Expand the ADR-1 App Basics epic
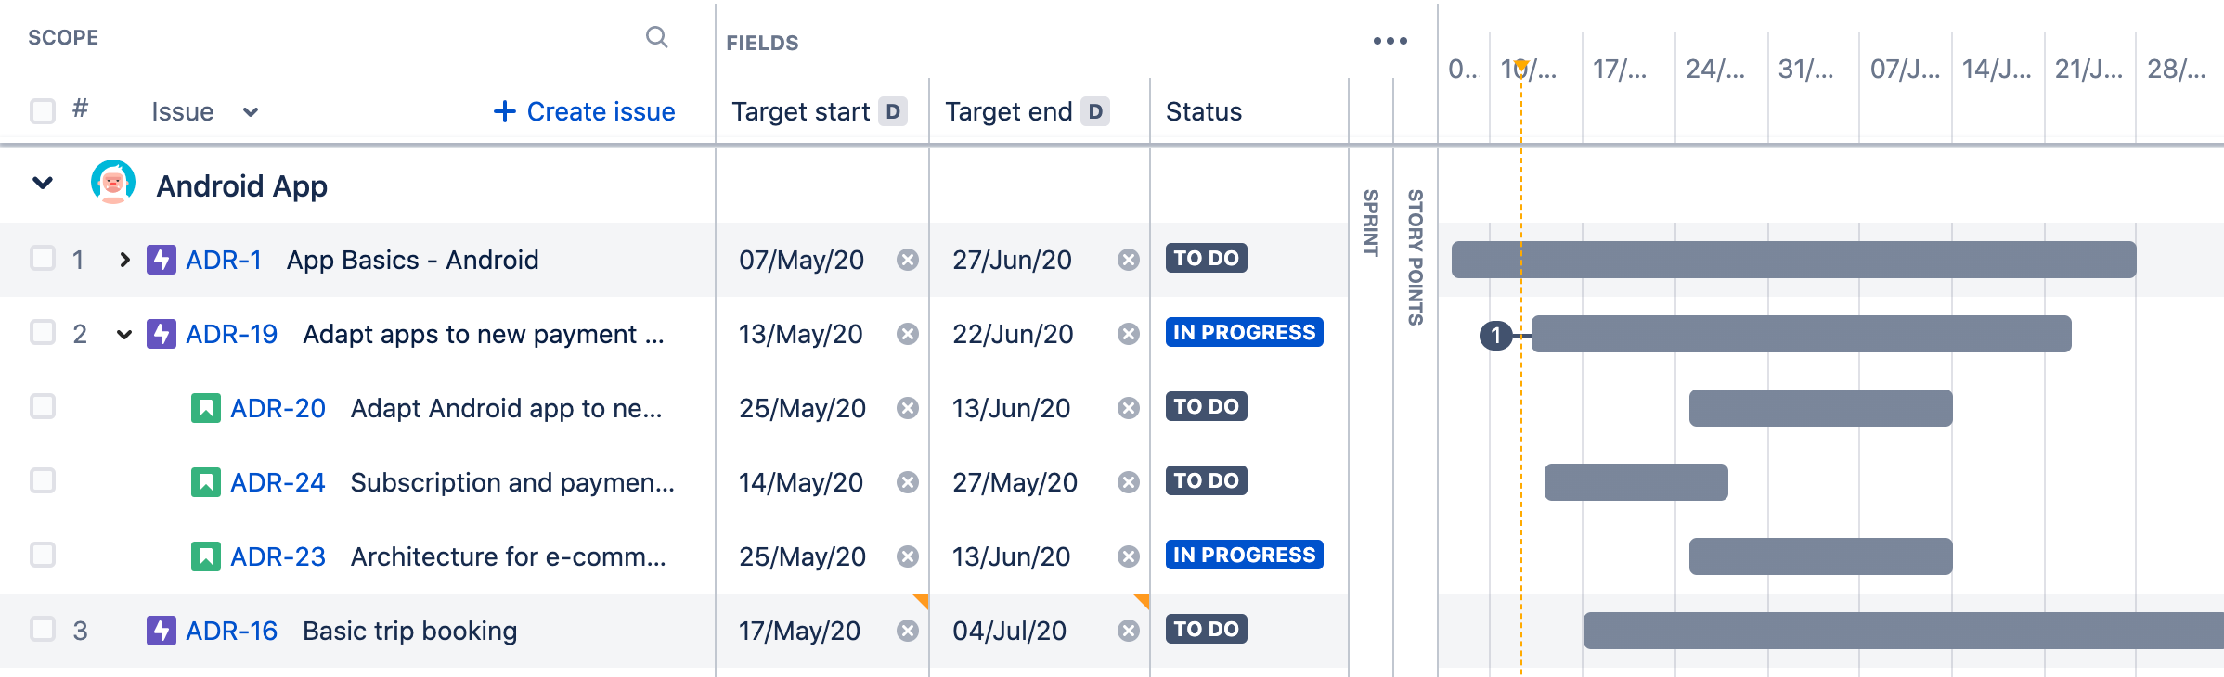 tap(124, 260)
